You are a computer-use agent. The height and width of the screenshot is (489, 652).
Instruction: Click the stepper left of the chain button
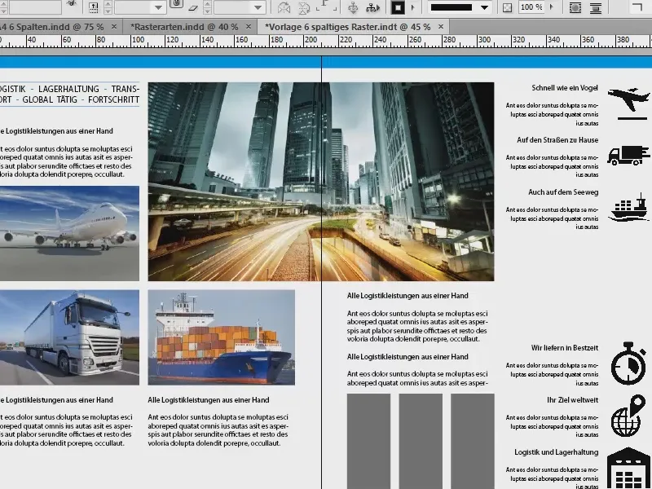(x=108, y=7)
